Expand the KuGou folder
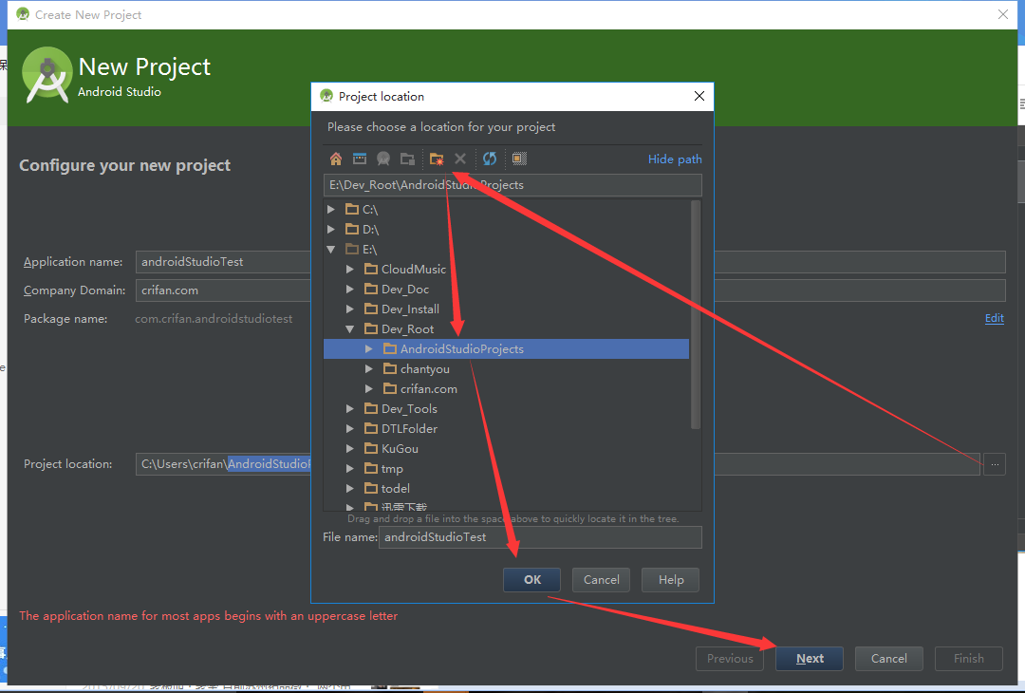 tap(349, 448)
